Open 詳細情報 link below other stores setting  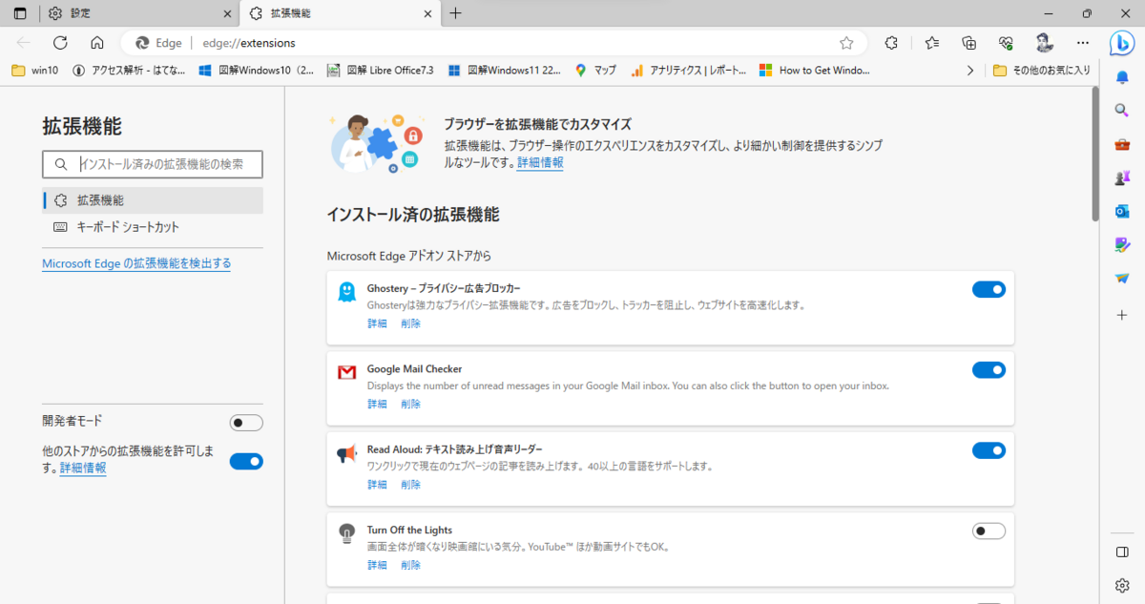83,469
